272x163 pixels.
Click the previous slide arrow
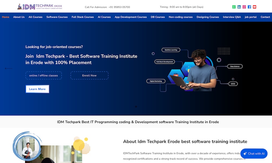click(8, 68)
